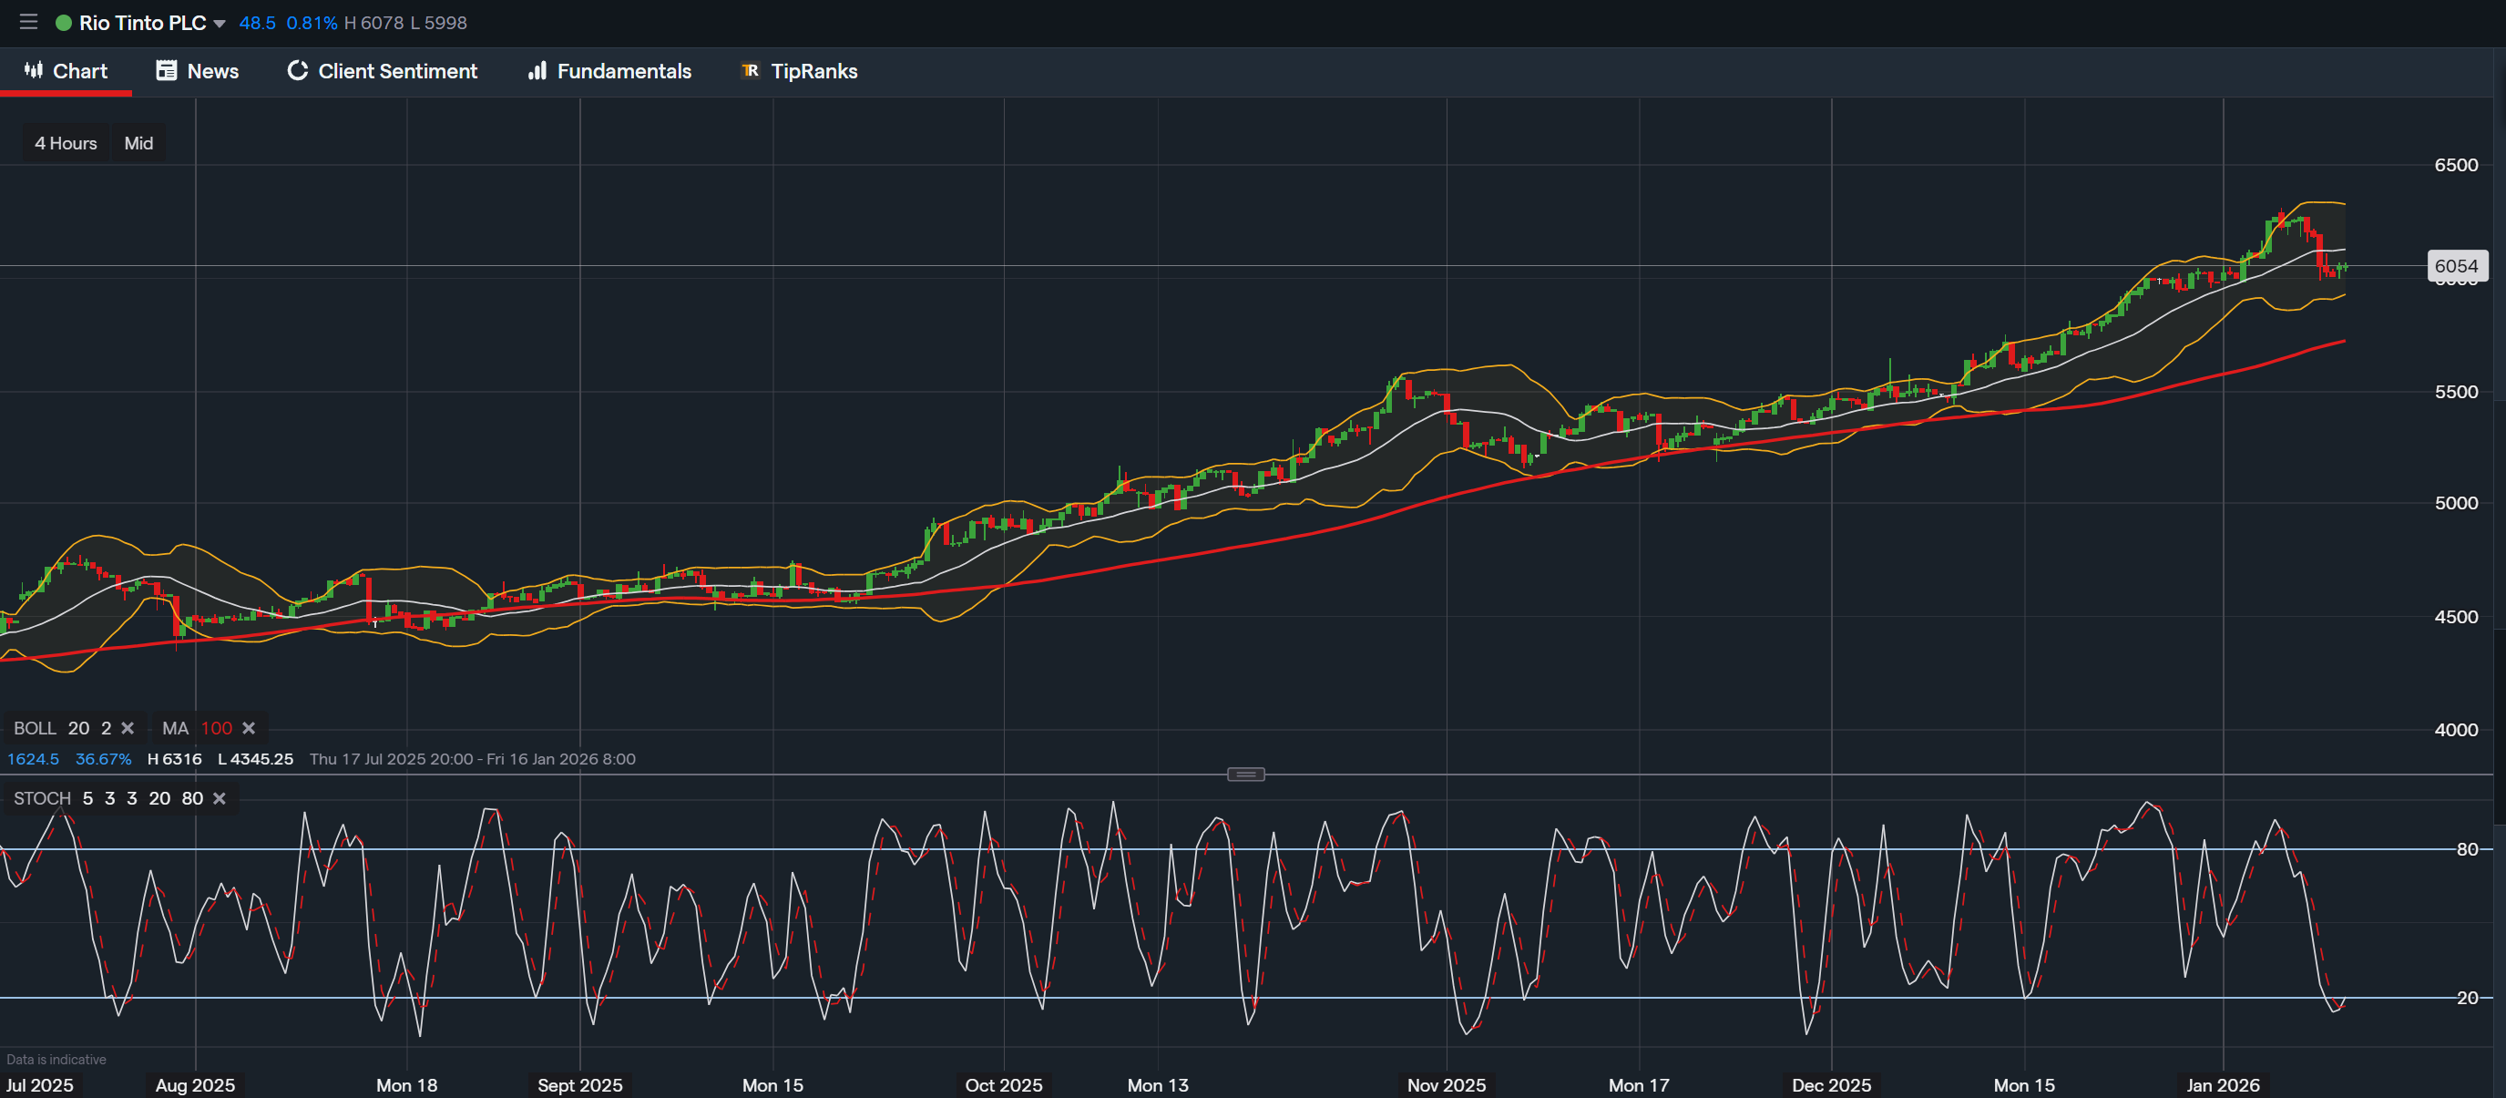Open the hamburger navigation menu
Image resolution: width=2506 pixels, height=1098 pixels.
point(27,22)
